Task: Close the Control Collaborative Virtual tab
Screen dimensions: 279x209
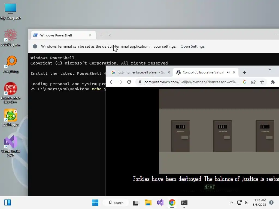Action: point(234,72)
